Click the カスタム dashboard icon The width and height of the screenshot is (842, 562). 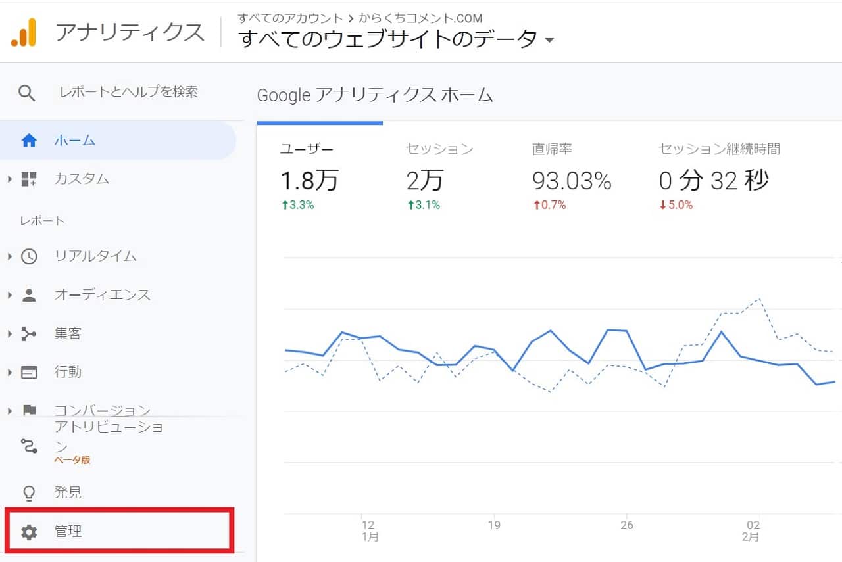[x=29, y=179]
